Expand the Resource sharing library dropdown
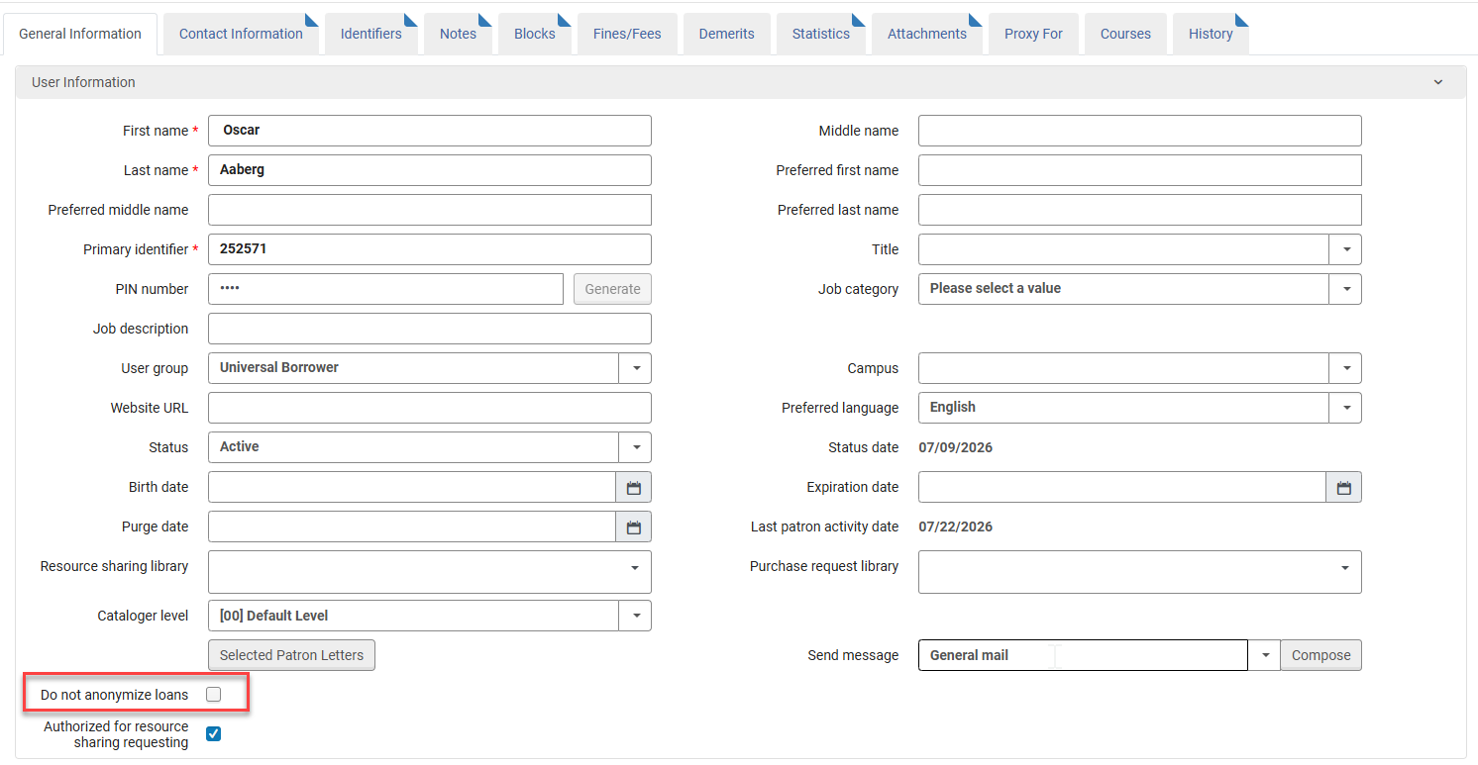 point(635,568)
